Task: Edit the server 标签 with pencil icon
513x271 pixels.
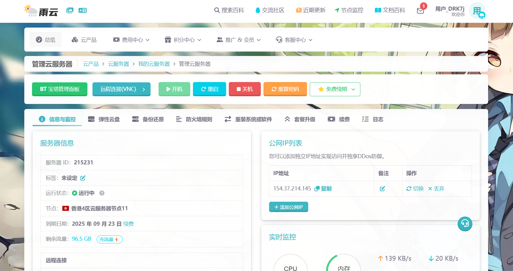Action: coord(83,178)
